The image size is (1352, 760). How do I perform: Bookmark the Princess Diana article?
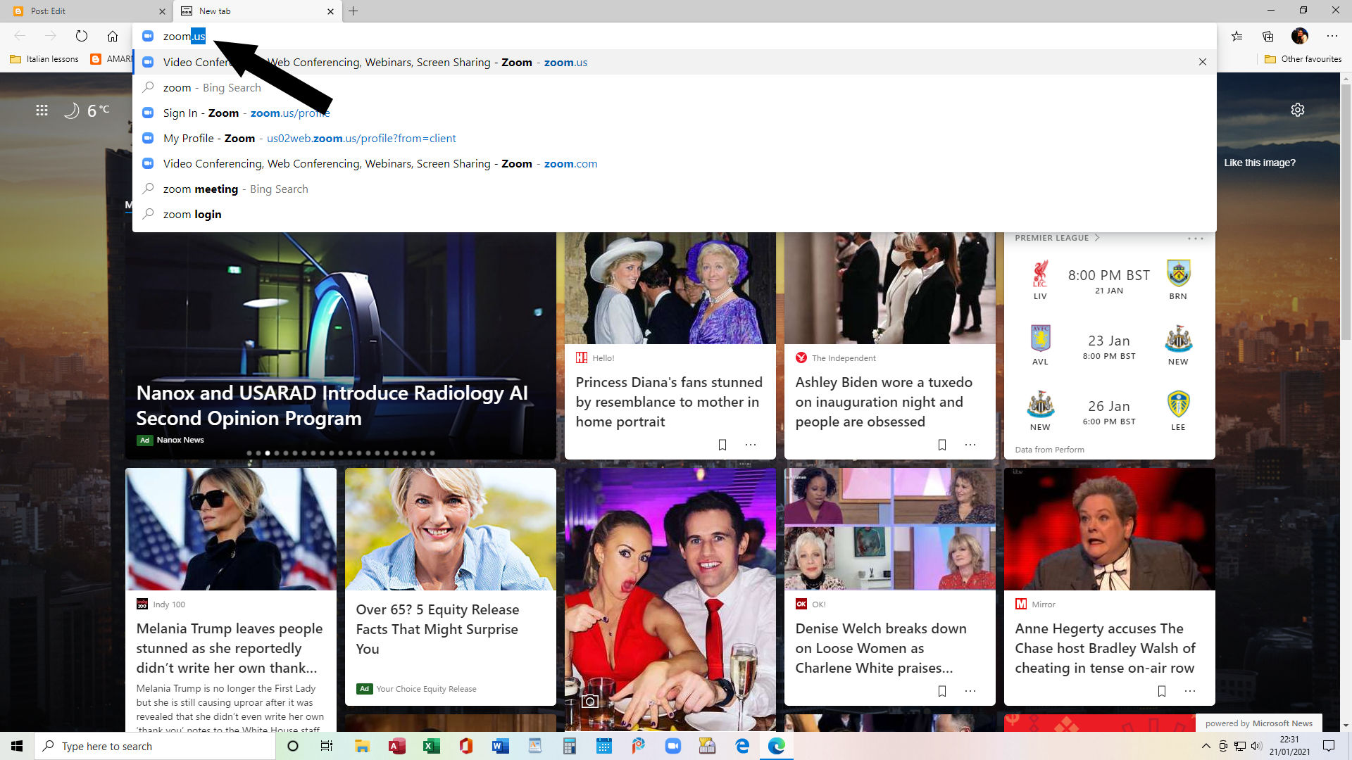[722, 445]
